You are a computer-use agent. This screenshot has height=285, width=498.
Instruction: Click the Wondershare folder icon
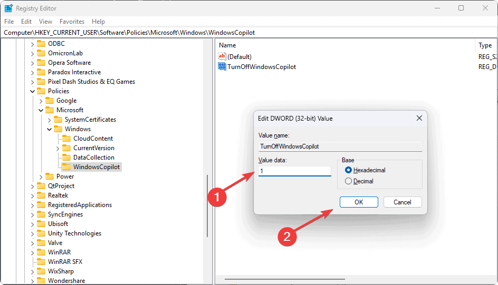pyautogui.click(x=41, y=281)
